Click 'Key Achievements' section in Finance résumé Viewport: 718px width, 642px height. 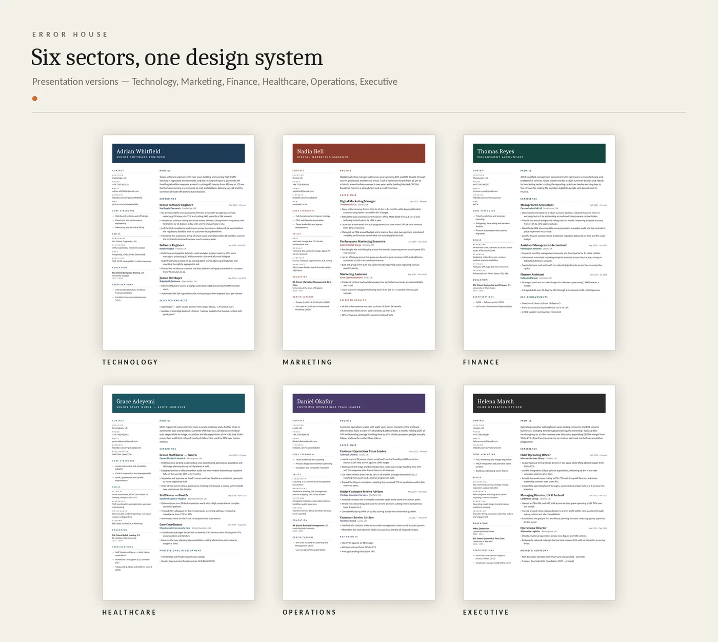pyautogui.click(x=534, y=297)
